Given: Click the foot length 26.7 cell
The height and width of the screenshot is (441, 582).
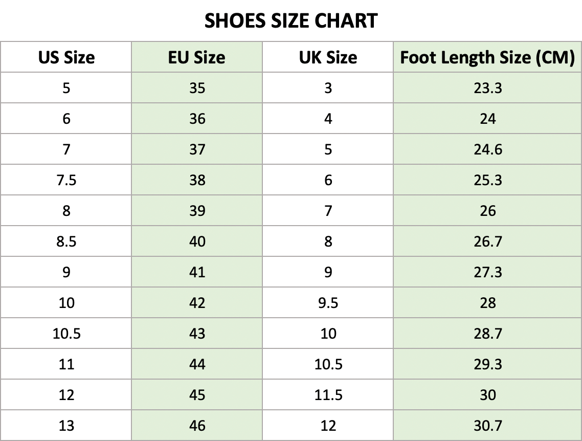Looking at the screenshot, I should [487, 241].
